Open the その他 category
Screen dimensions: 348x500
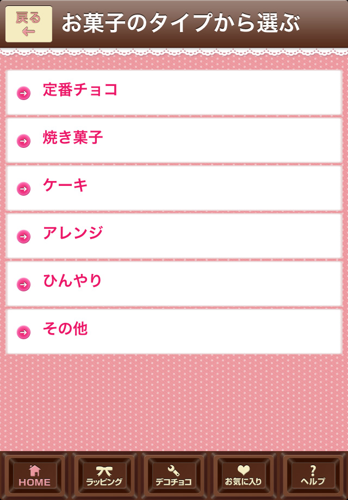[x=174, y=331]
